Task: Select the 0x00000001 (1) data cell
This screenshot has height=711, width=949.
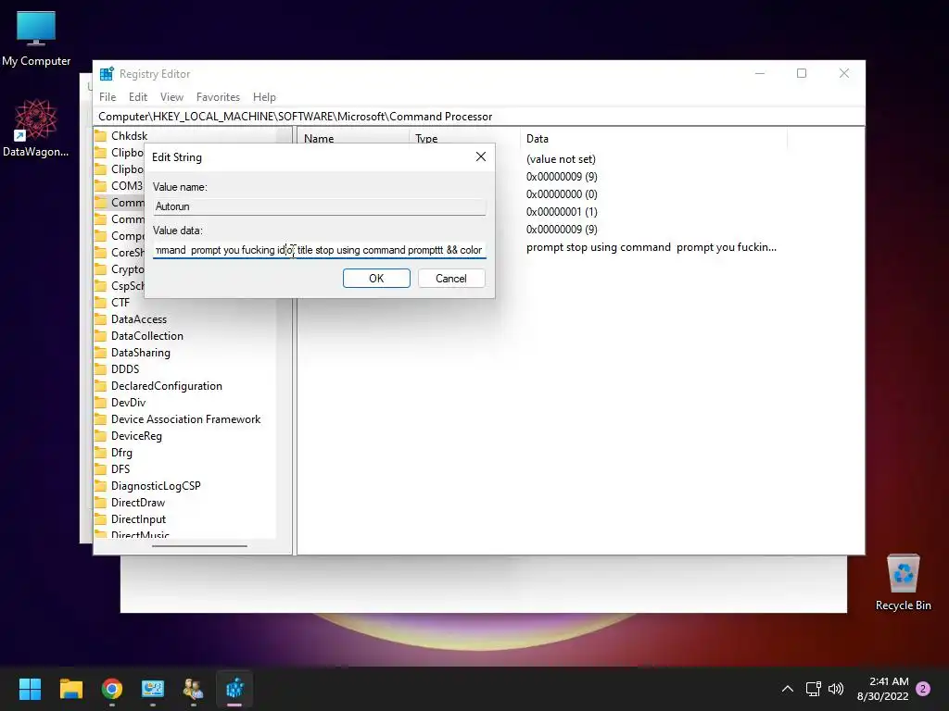Action: [562, 212]
